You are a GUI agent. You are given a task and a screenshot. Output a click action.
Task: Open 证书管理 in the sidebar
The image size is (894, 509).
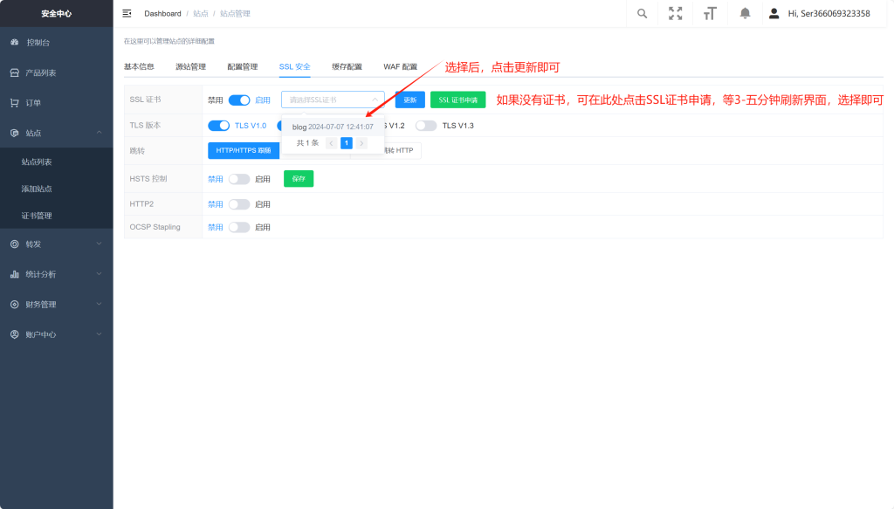[40, 216]
